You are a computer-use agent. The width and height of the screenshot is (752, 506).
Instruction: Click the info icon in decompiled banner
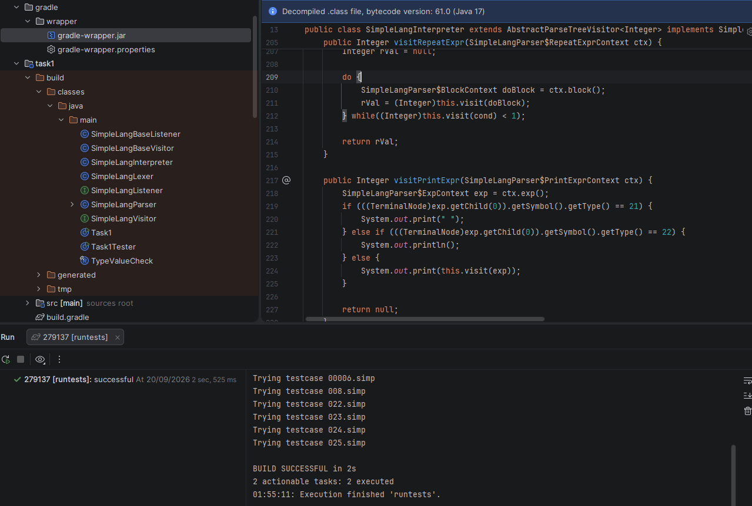[273, 11]
